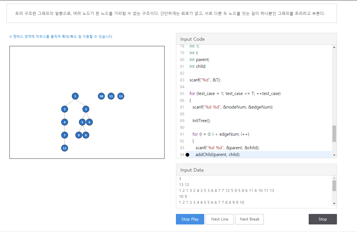Viewport: 357px width, 238px height.
Task: Select unconnected node 10
Action: (101, 96)
